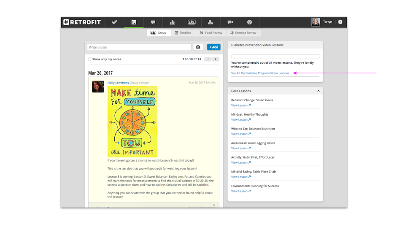Open the settings gear icon
The height and width of the screenshot is (227, 405).
pos(340,22)
